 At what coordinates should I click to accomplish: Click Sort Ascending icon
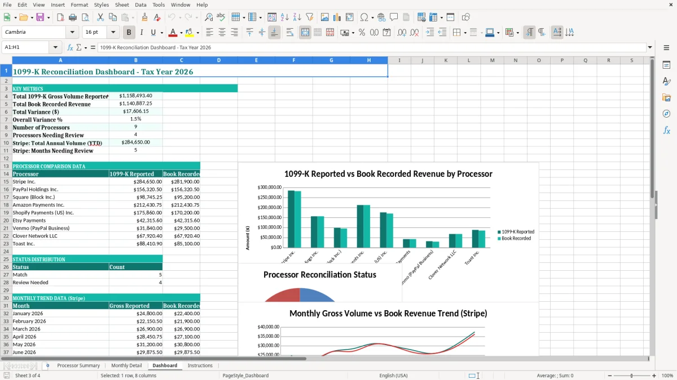[x=285, y=17]
